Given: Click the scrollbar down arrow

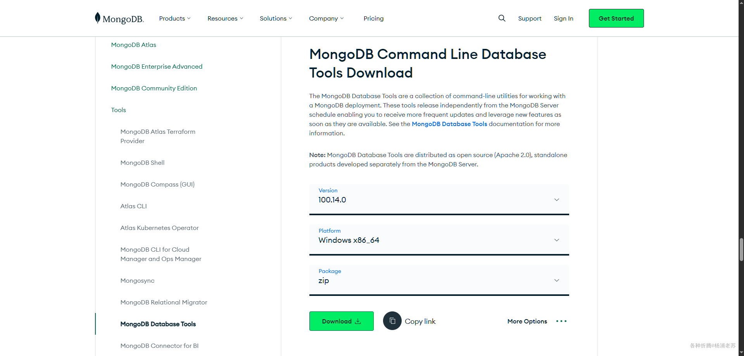Looking at the screenshot, I should [741, 353].
